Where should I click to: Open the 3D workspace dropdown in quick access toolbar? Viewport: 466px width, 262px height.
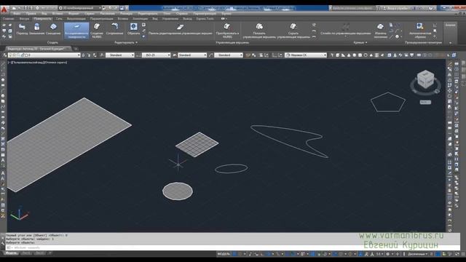pyautogui.click(x=80, y=8)
